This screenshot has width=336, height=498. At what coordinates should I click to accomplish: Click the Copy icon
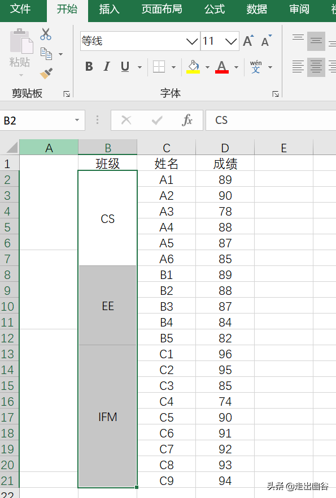point(46,54)
